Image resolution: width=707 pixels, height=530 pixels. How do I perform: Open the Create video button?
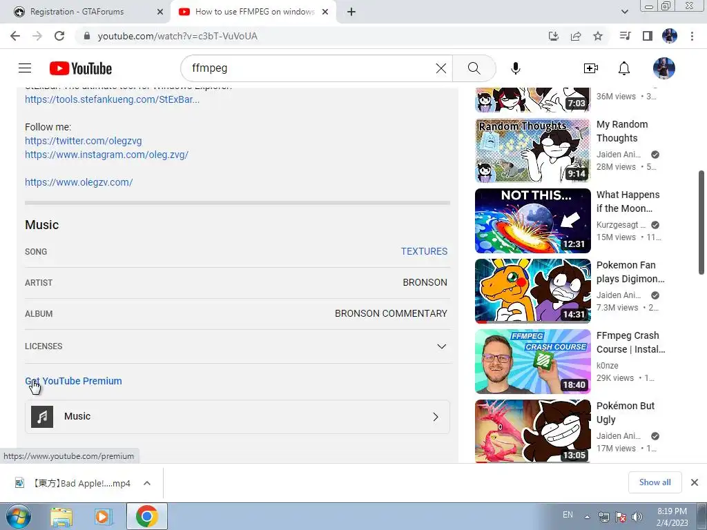591,68
